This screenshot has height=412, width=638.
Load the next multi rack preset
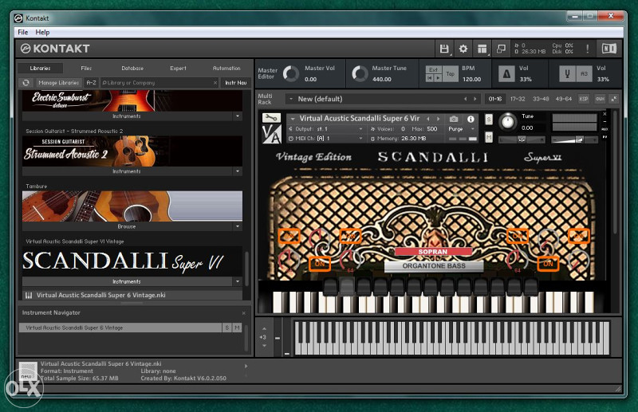475,99
